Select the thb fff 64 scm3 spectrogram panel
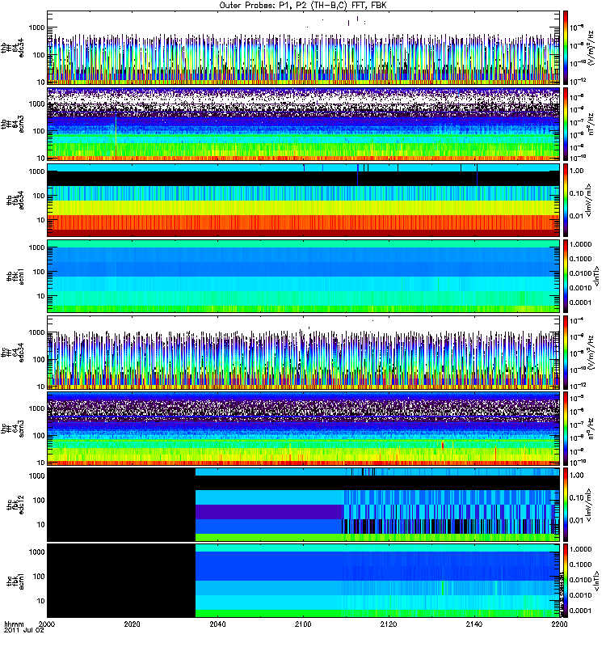 point(304,124)
